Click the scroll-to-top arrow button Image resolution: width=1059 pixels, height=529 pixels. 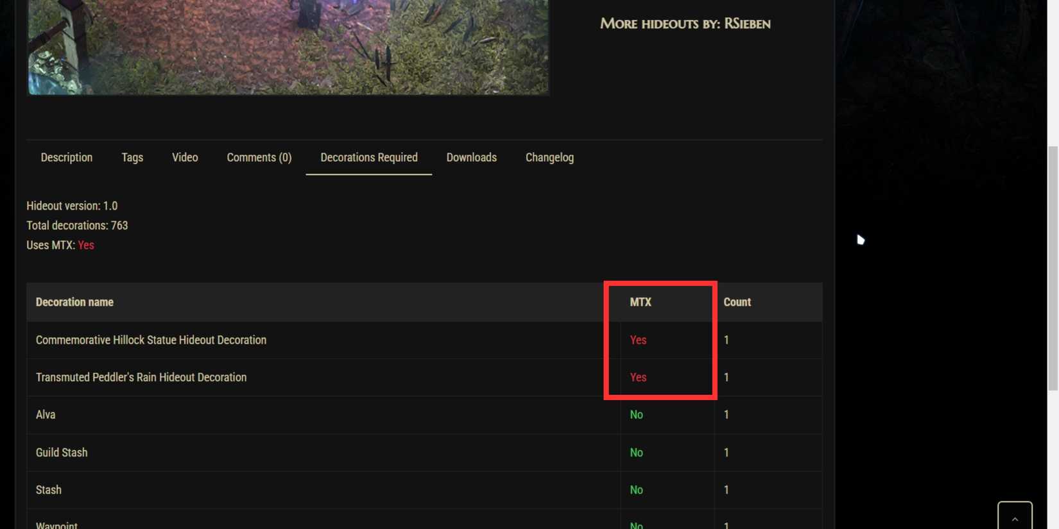coord(1015,516)
